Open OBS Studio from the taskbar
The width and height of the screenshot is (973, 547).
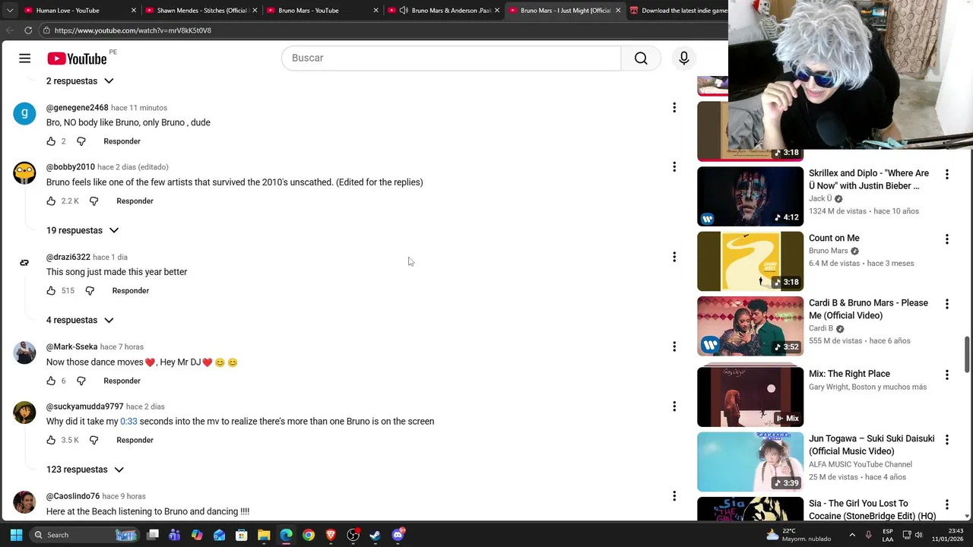[x=353, y=535]
